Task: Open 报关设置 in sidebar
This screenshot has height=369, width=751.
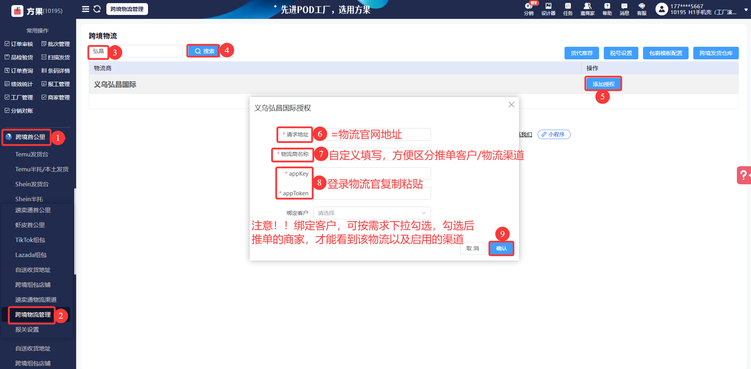Action: point(27,330)
